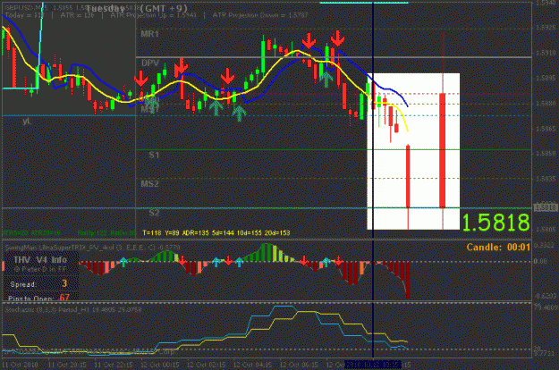559x370 pixels.
Task: Click the first cyan up arrow beside THV V4 Info panel
Action: pyautogui.click(x=123, y=262)
